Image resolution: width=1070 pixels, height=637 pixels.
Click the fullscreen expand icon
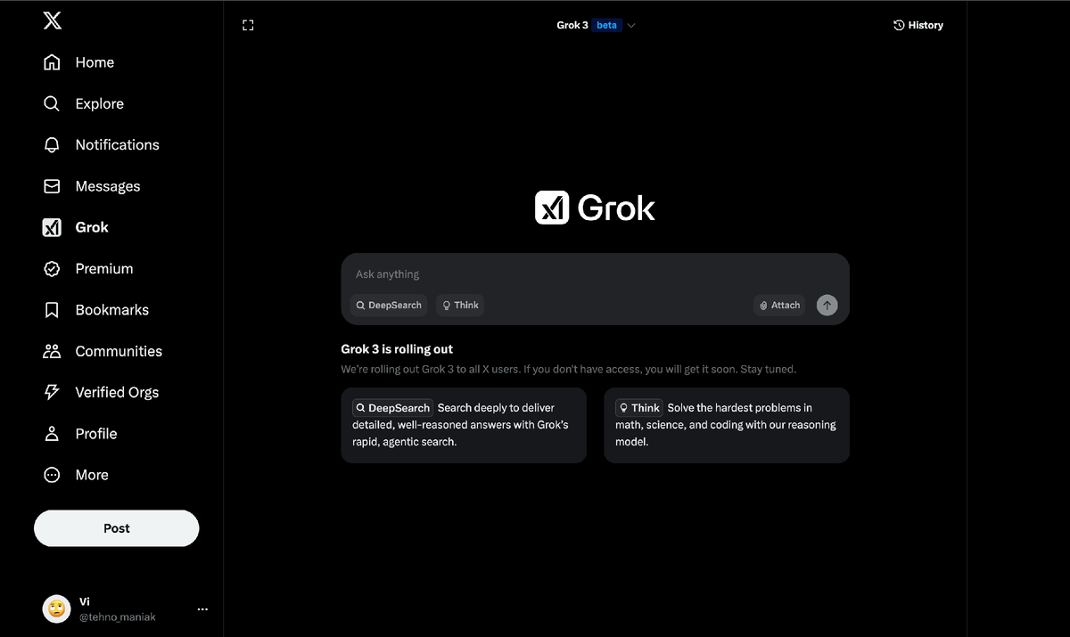point(248,26)
